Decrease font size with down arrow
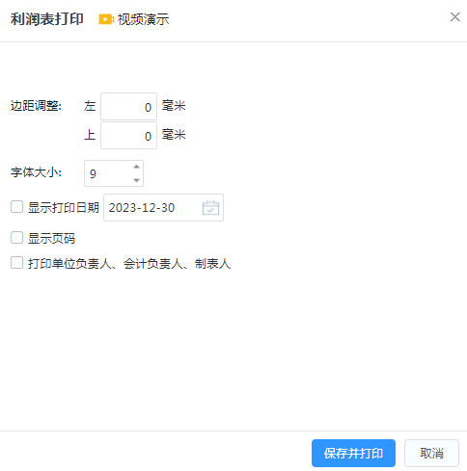This screenshot has height=471, width=467. (x=136, y=180)
